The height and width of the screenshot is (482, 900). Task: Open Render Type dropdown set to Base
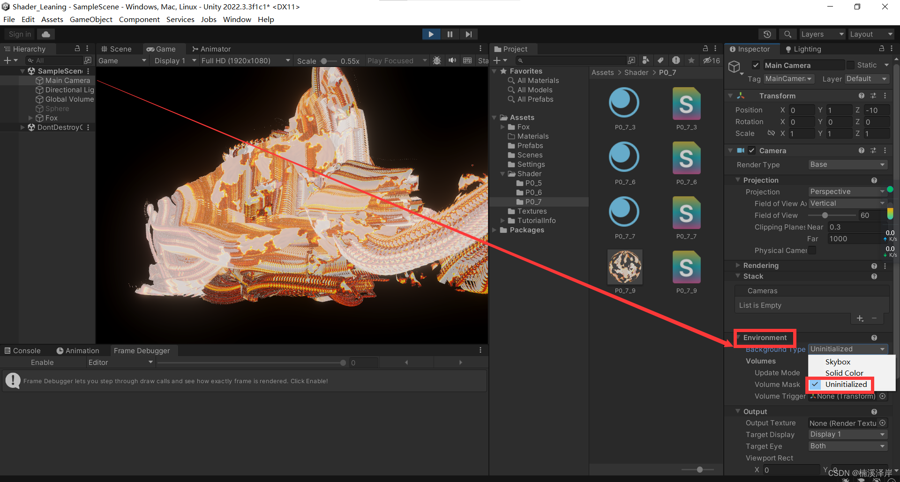click(848, 164)
